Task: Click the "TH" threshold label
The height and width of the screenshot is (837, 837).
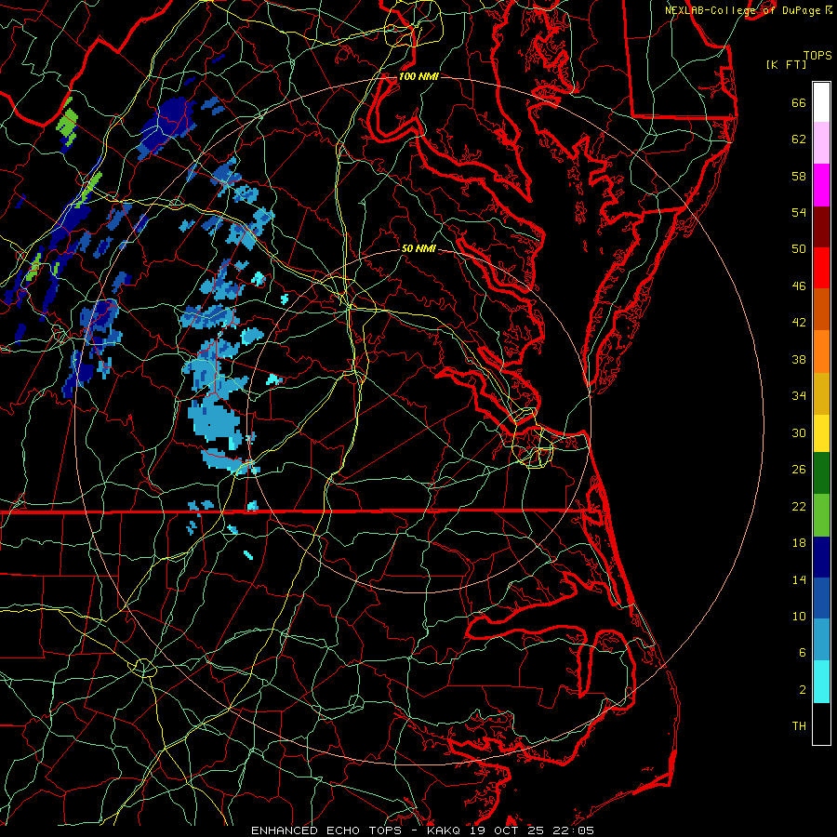Action: (799, 726)
